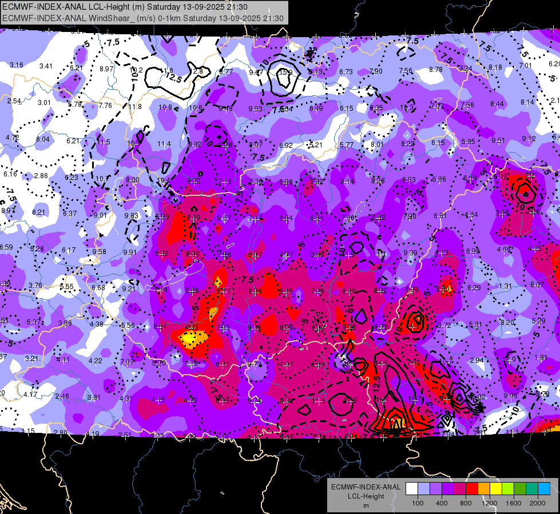This screenshot has width=560, height=514.
Task: Click the legend tick label 400
Action: (442, 503)
